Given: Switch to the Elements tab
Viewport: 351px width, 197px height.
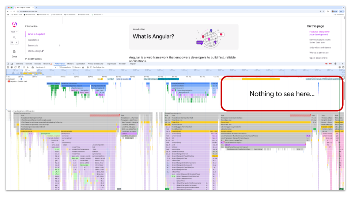Looking at the screenshot, I should pos(19,63).
